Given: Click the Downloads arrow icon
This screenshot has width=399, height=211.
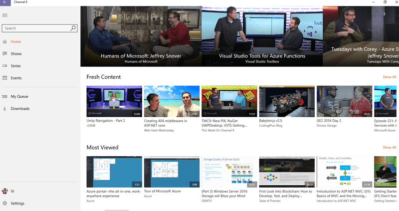Looking at the screenshot, I should click(5, 109).
